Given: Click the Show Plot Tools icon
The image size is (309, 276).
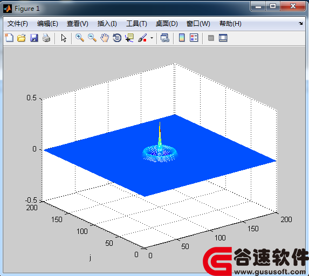Looking at the screenshot, I should tap(223, 38).
